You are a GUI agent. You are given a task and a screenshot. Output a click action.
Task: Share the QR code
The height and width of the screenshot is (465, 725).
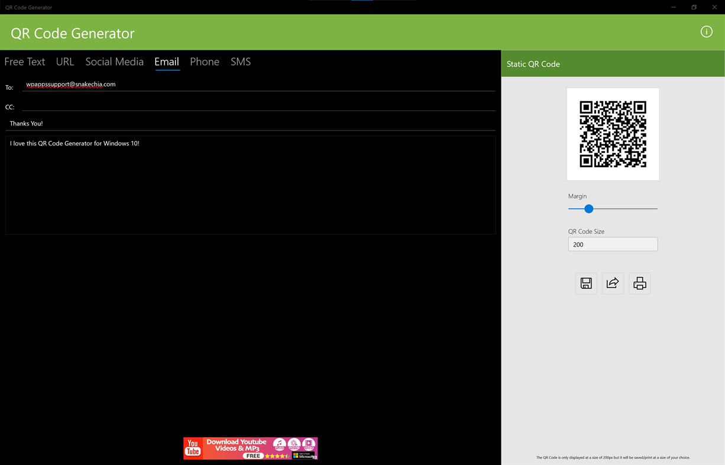(x=612, y=283)
